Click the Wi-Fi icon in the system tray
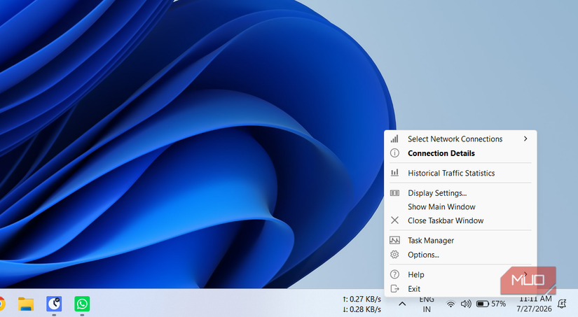The image size is (578, 317). tap(450, 304)
